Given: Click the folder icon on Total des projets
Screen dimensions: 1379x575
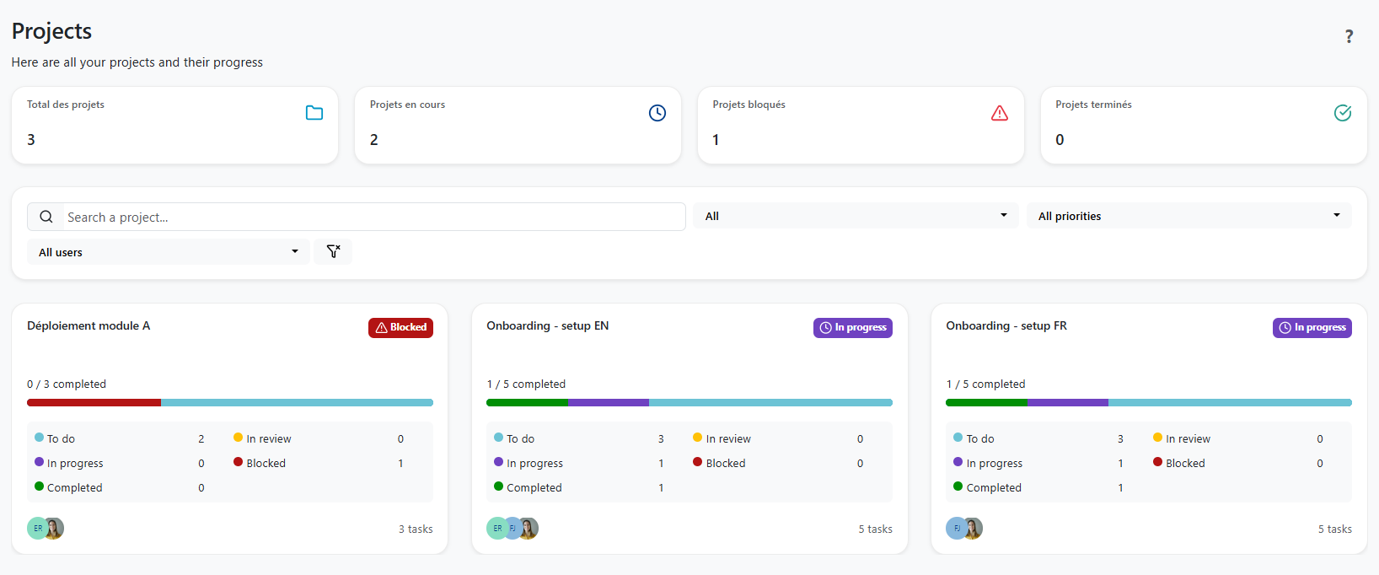Looking at the screenshot, I should click(x=314, y=113).
